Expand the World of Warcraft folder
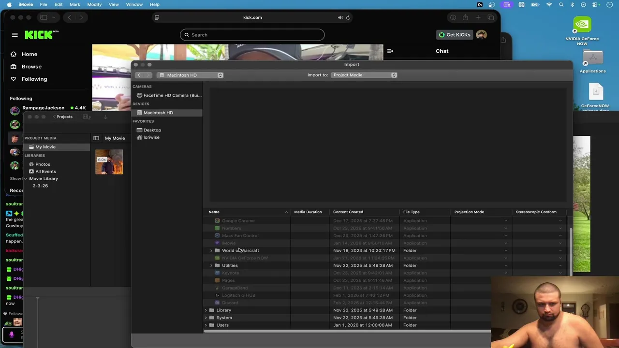The image size is (619, 348). (211, 250)
